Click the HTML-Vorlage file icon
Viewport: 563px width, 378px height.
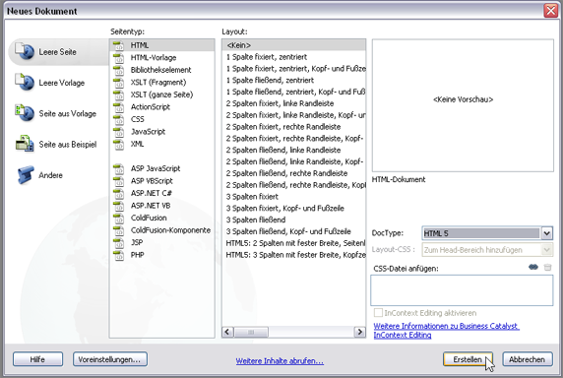[x=118, y=58]
